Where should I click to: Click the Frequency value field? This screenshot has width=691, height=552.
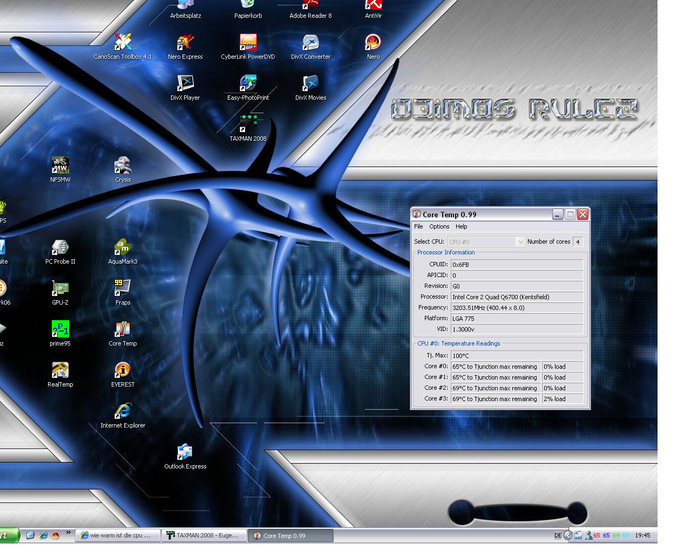coord(517,308)
